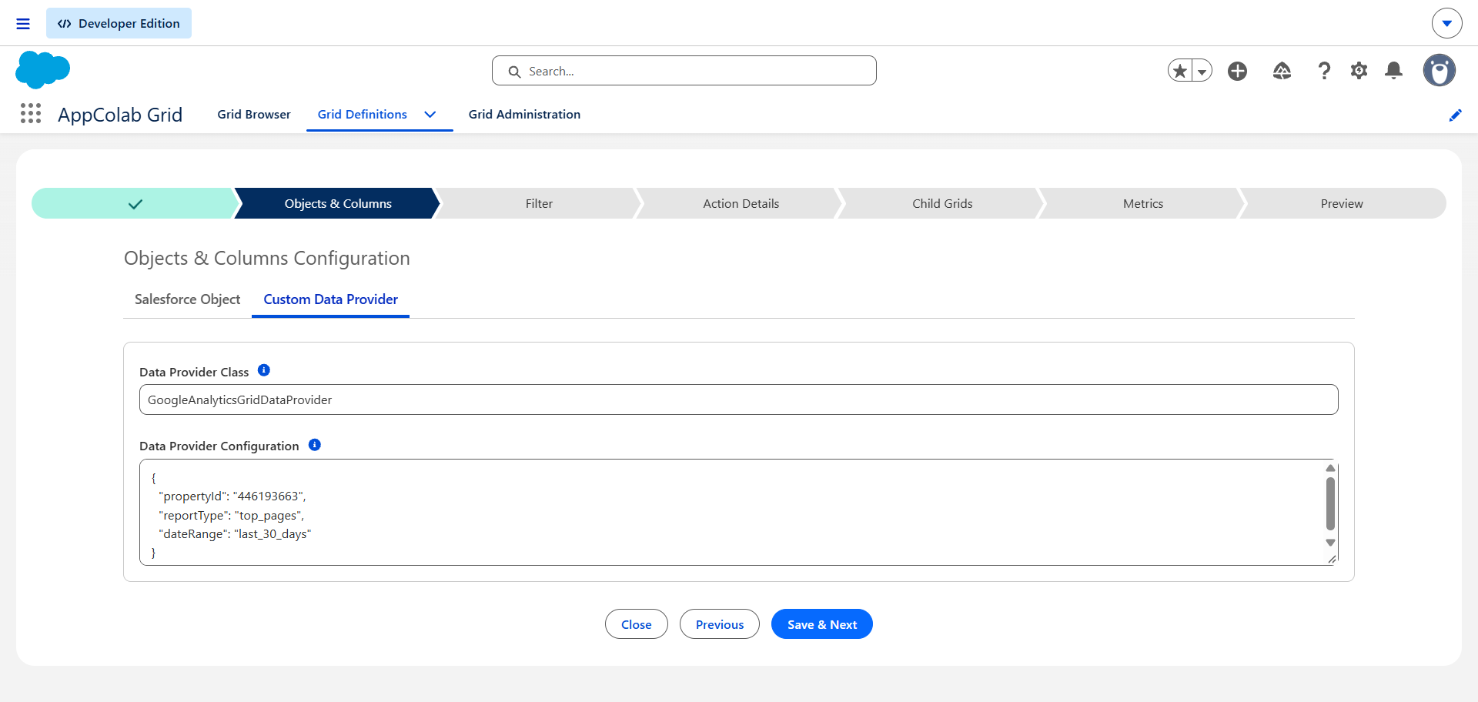Jump to the Action Details step
This screenshot has height=702, width=1478.
741,203
